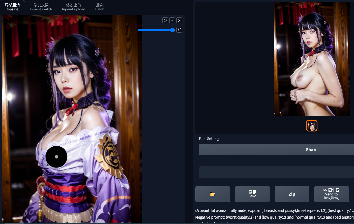Open the output folder with the folder icon

click(x=213, y=194)
